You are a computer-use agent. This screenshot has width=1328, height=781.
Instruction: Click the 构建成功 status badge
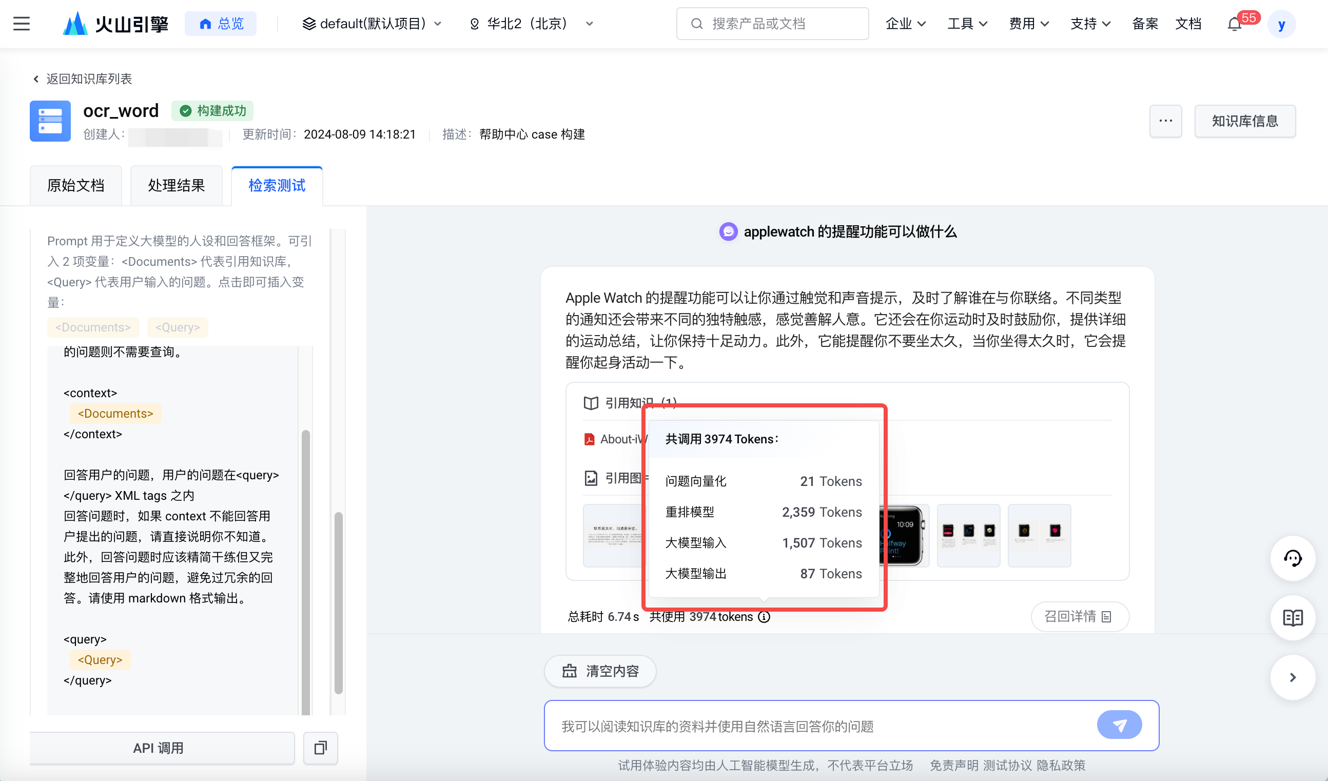click(x=213, y=111)
